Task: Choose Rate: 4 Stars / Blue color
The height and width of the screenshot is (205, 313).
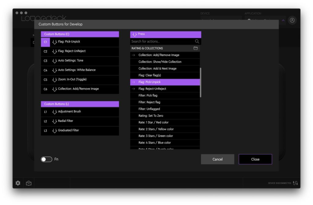Action: (165, 143)
